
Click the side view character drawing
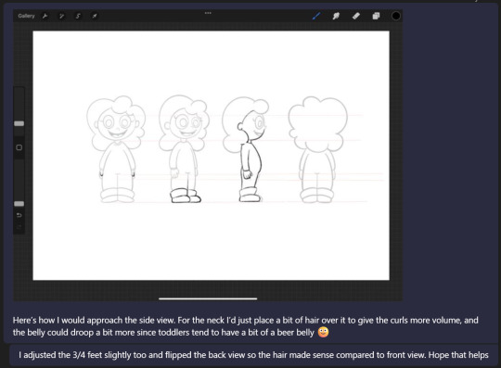(x=246, y=149)
